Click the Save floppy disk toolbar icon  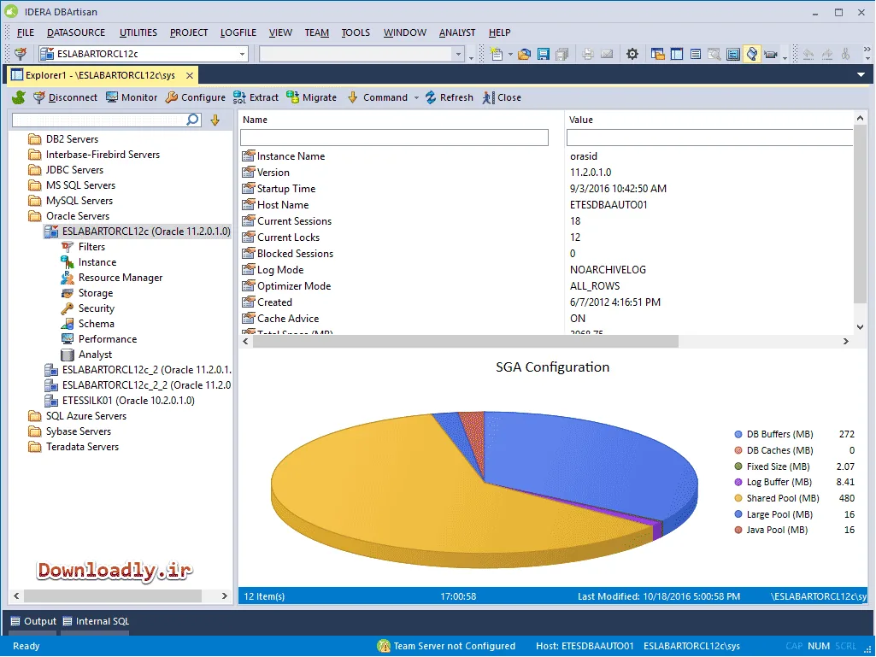tap(543, 54)
